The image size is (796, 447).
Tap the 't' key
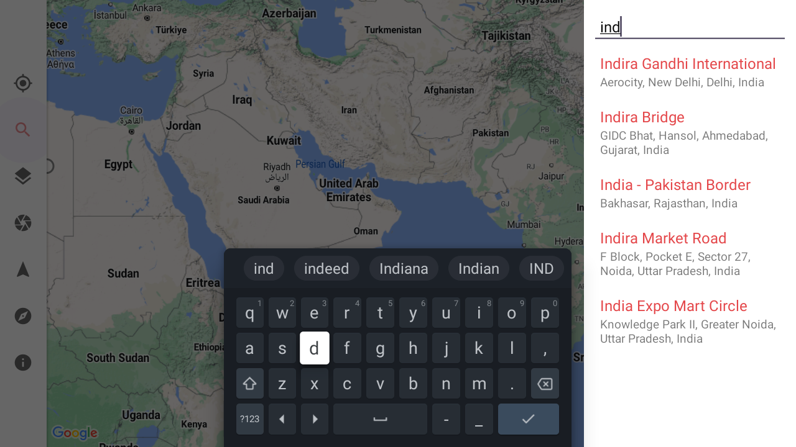[380, 313]
